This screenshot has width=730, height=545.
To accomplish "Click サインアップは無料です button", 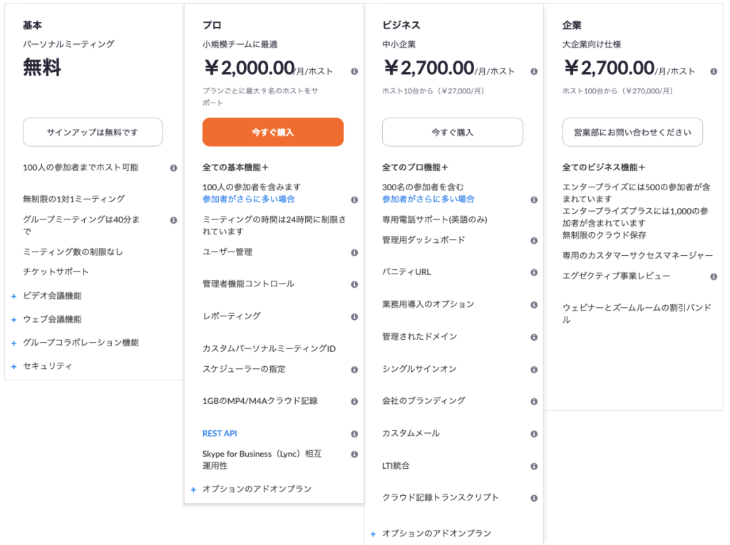I will (x=93, y=133).
